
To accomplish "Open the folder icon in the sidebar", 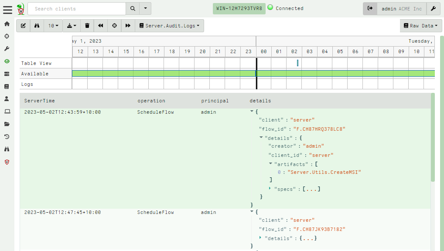I will point(7,124).
